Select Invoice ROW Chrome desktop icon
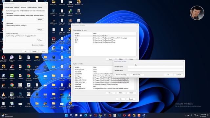Viewport: 210px width, 118px height. 12,86
